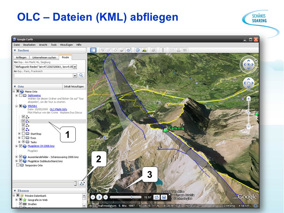Switch to Unternehmen suchen tab

click(44, 57)
